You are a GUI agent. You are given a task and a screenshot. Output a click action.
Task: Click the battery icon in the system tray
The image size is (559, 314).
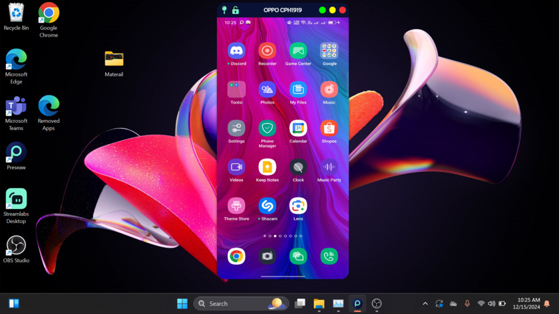click(502, 303)
